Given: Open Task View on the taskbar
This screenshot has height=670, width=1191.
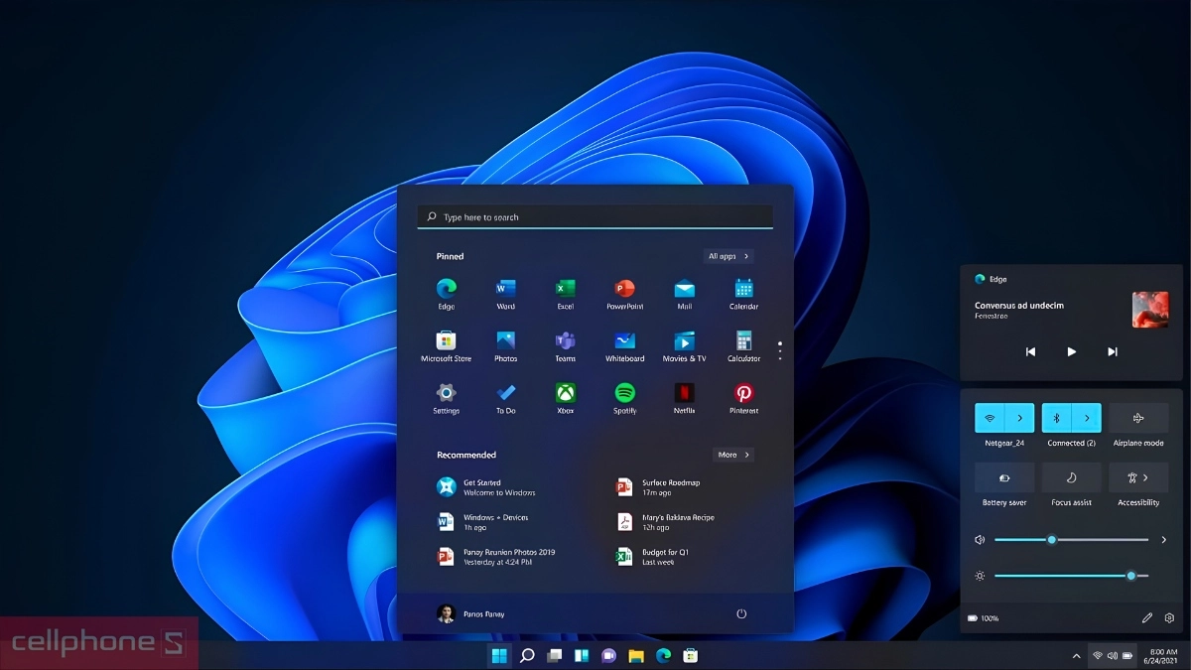Looking at the screenshot, I should (x=555, y=655).
